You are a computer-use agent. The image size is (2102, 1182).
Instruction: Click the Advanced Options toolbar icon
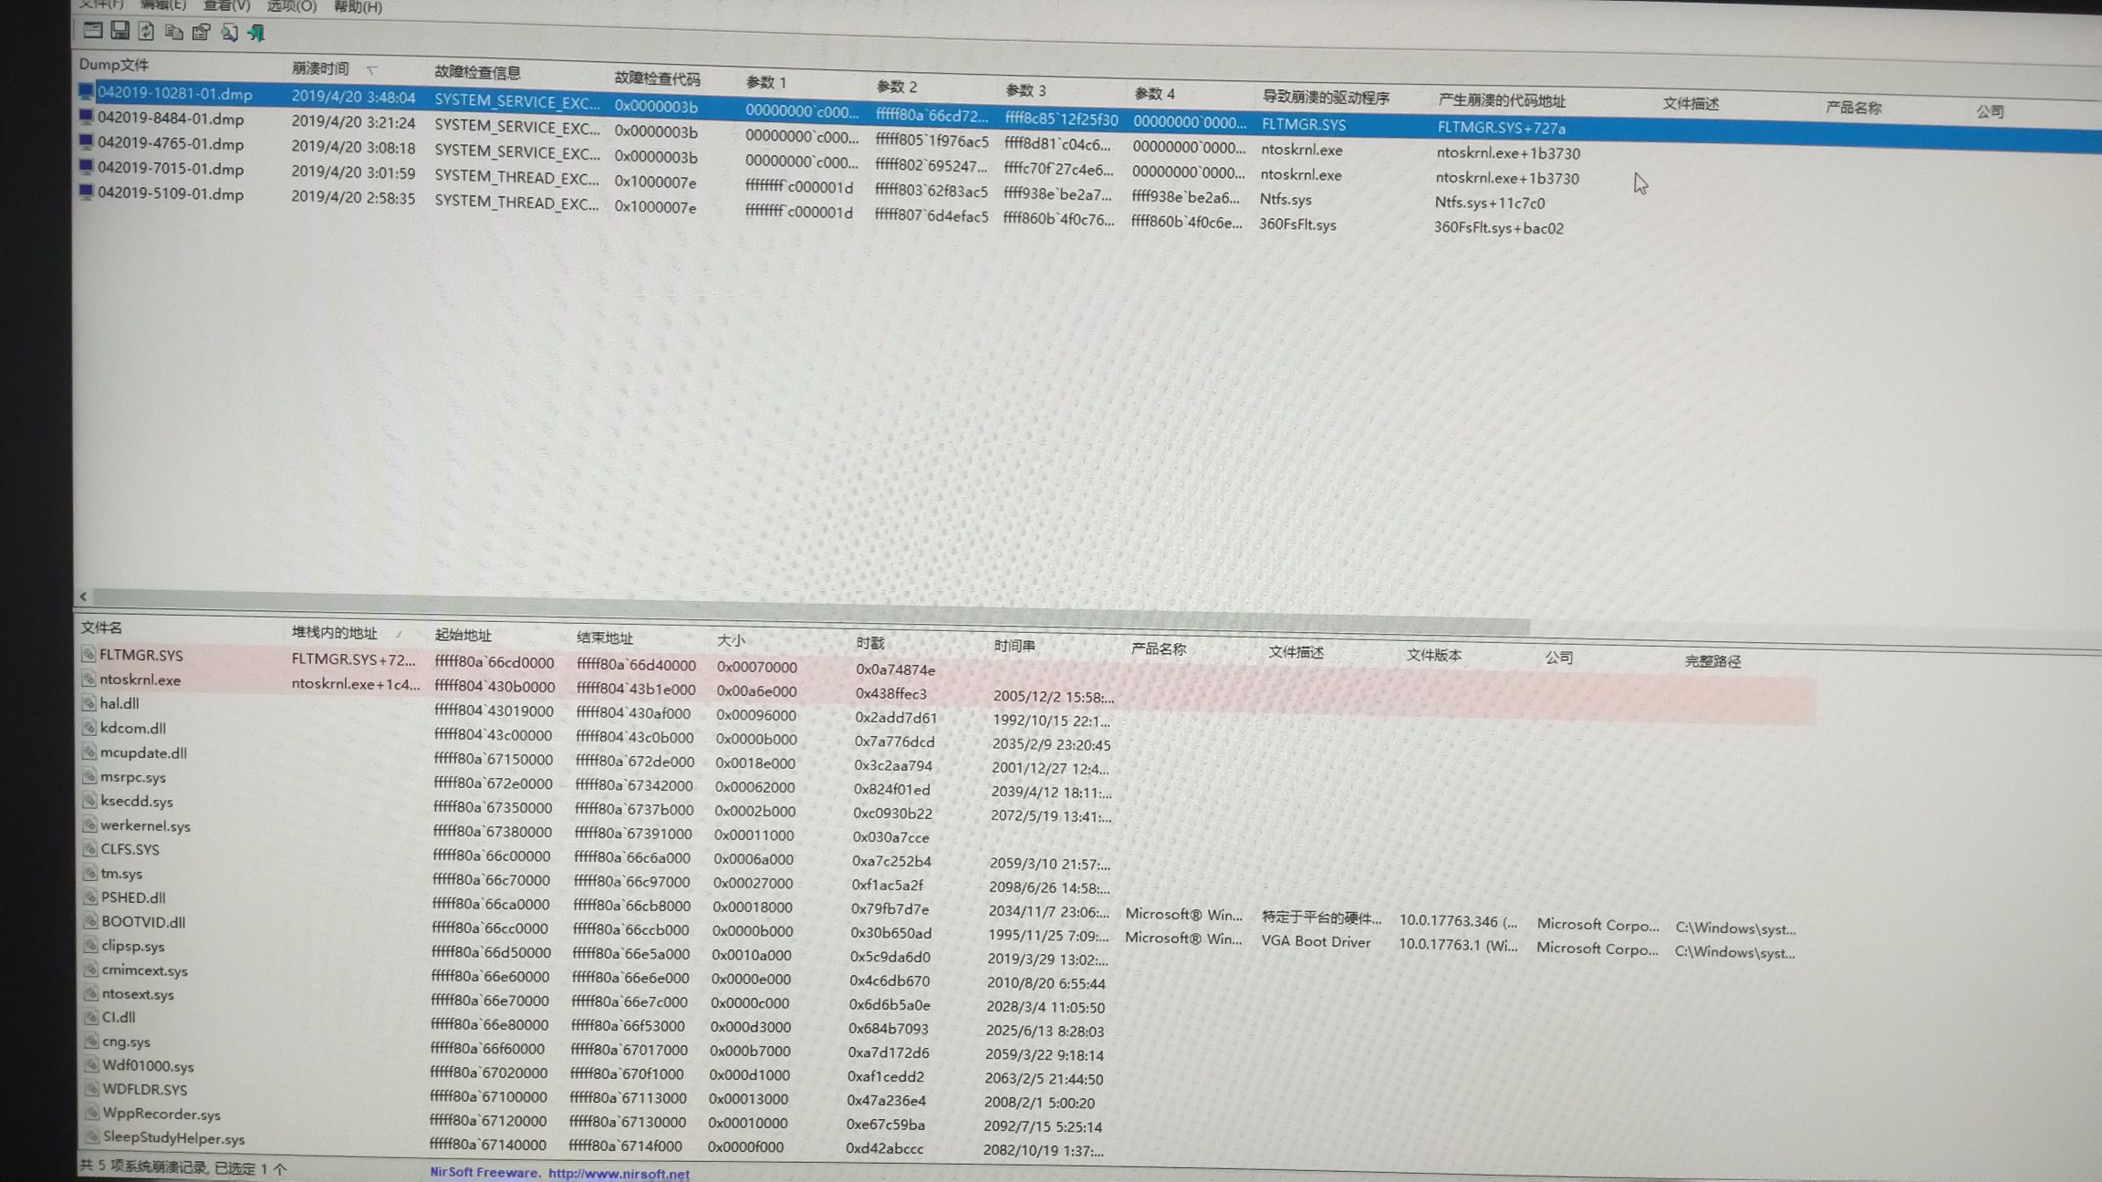92,30
